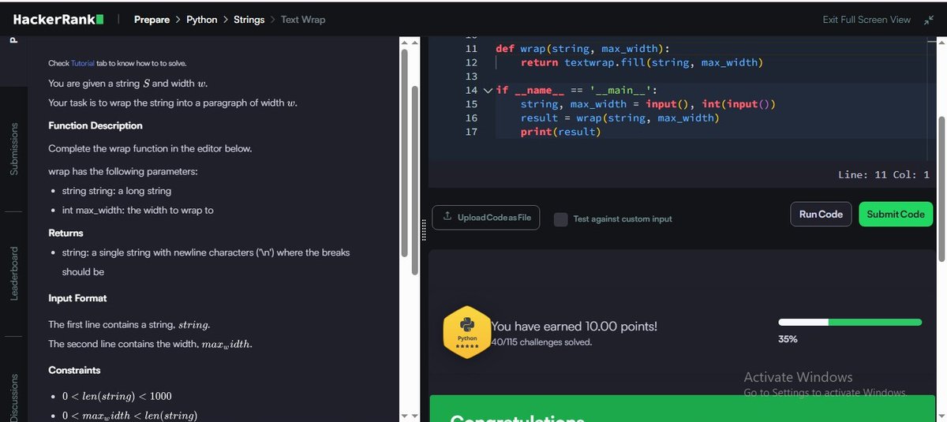The height and width of the screenshot is (422, 947).
Task: Click line number 16 in the gutter
Action: click(472, 118)
